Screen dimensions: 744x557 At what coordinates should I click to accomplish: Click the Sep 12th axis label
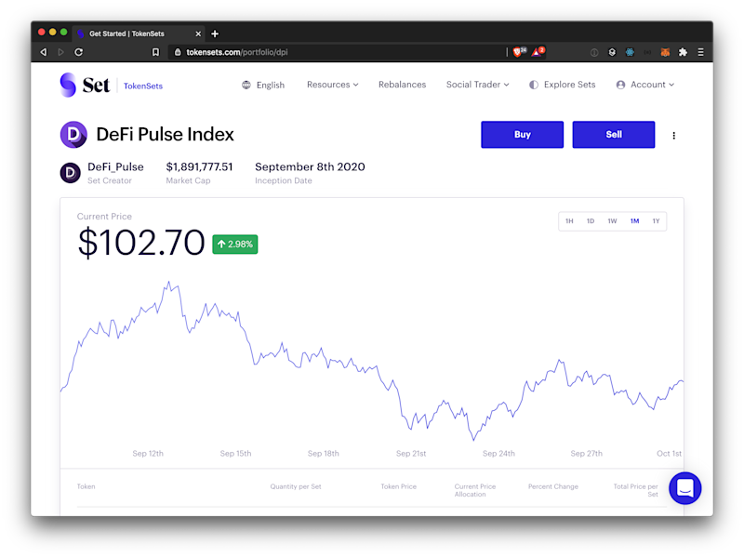[148, 454]
